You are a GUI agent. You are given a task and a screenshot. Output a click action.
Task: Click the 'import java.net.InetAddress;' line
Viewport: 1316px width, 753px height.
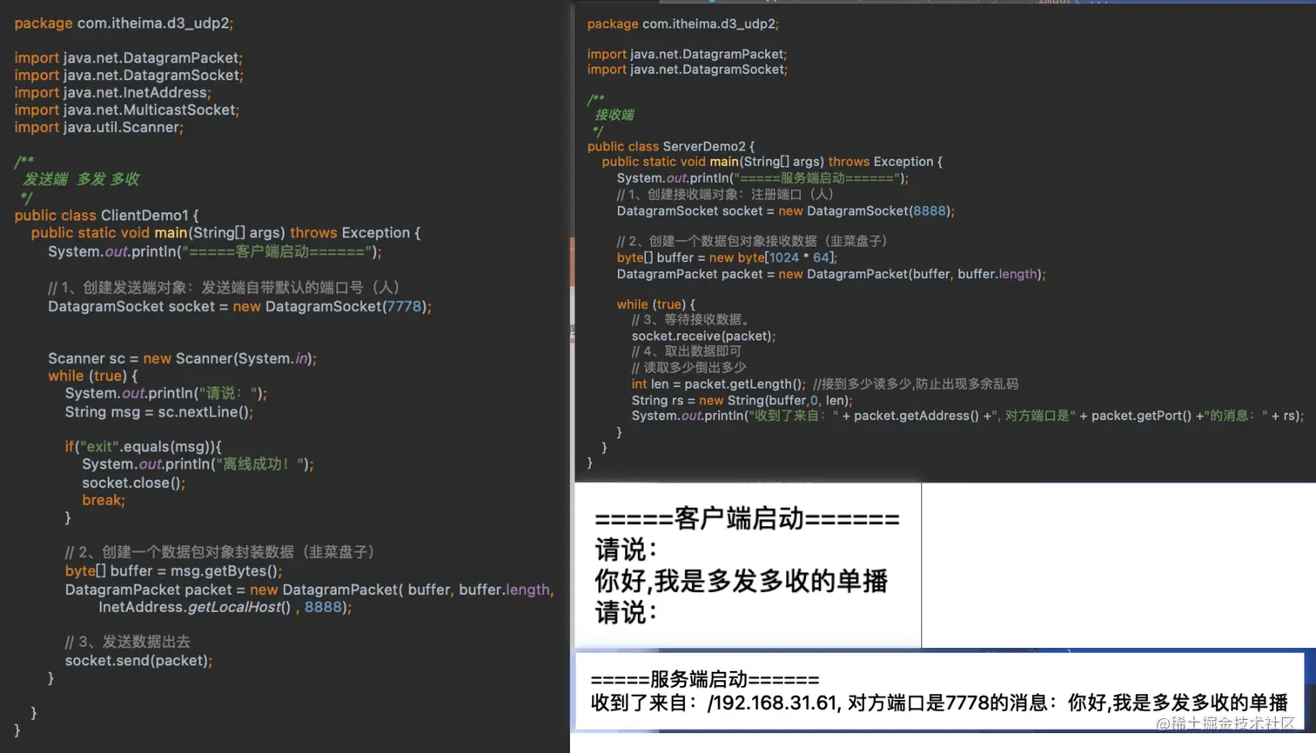click(112, 92)
